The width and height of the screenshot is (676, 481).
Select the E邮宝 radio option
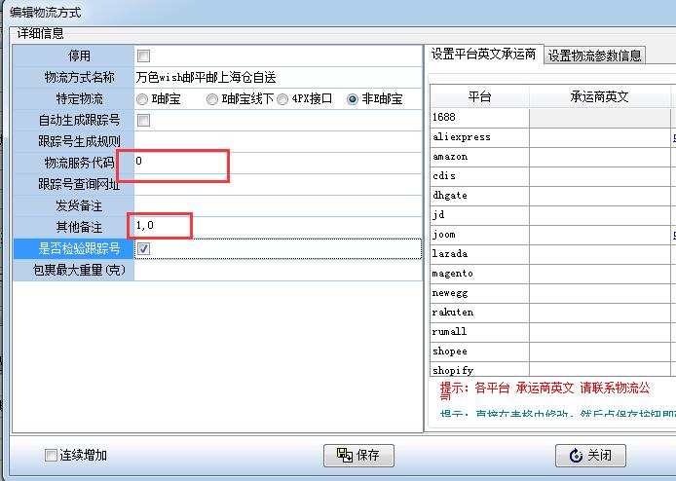click(x=142, y=99)
